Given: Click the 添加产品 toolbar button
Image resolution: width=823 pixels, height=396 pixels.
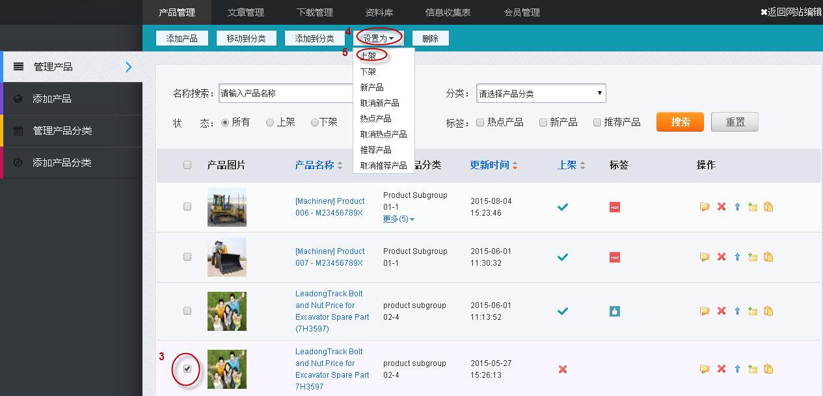Looking at the screenshot, I should 182,38.
